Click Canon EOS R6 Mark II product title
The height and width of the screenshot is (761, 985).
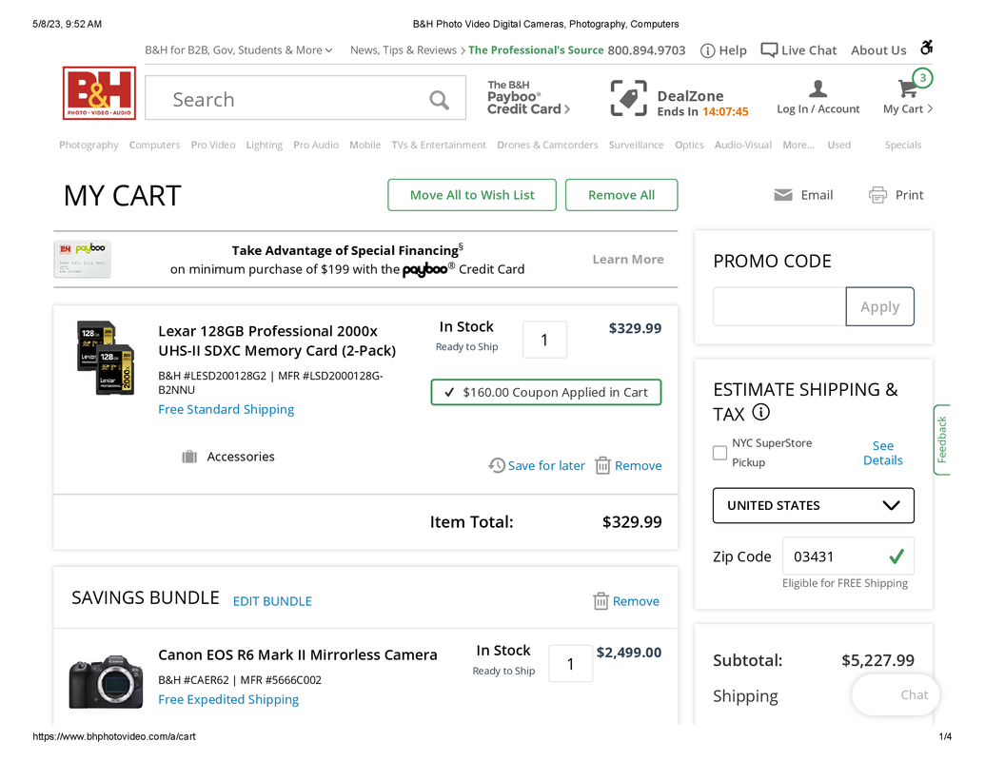(298, 654)
